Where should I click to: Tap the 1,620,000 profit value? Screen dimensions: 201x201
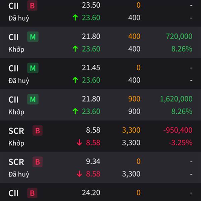(176, 99)
